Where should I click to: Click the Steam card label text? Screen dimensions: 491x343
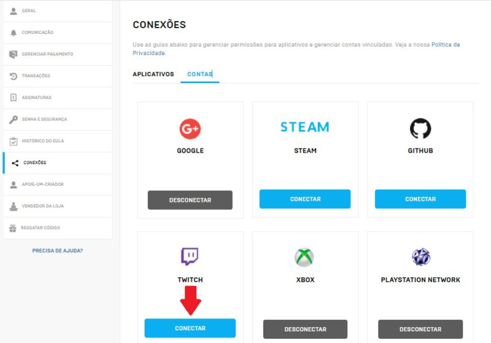305,150
